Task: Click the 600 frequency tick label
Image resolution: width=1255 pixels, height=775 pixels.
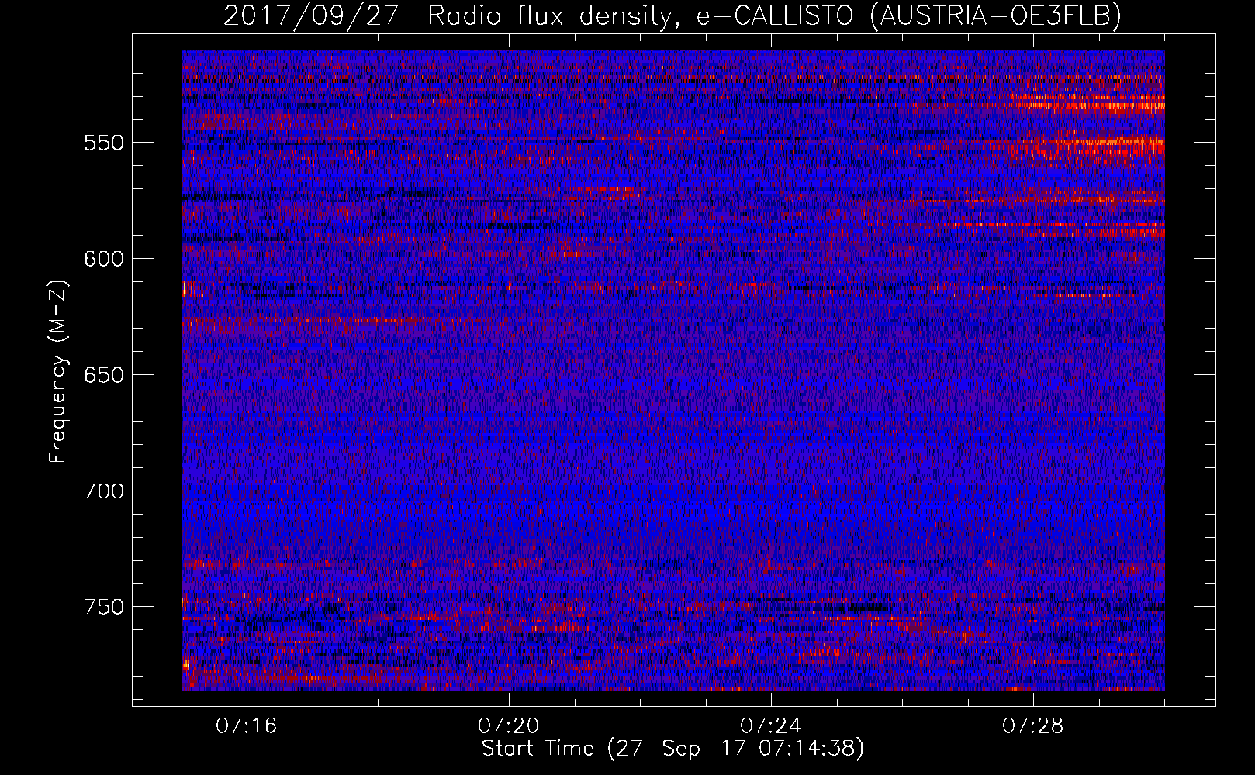Action: (x=104, y=259)
